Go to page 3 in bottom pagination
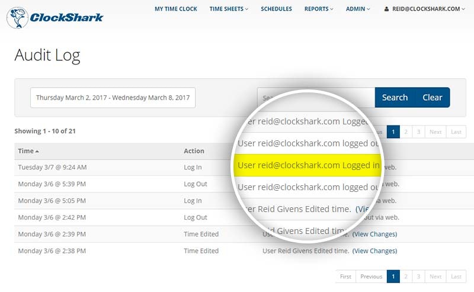 point(419,276)
